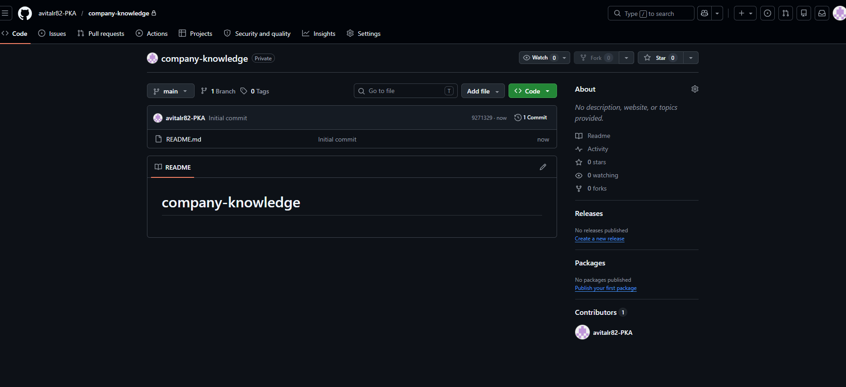Open the Contributors heading link

click(x=601, y=312)
